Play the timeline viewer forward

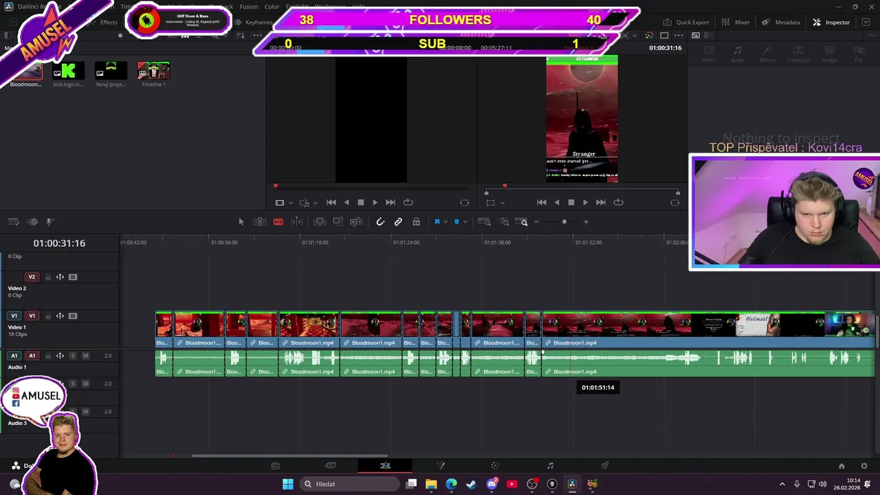pyautogui.click(x=585, y=202)
